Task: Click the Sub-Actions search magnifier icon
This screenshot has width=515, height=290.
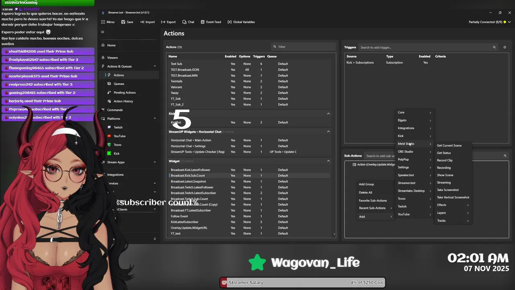Action: pyautogui.click(x=505, y=156)
